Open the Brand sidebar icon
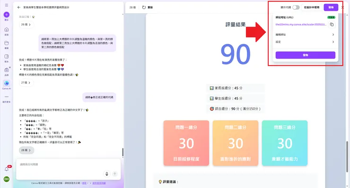Screen dimensions: 350x188 [7, 70]
